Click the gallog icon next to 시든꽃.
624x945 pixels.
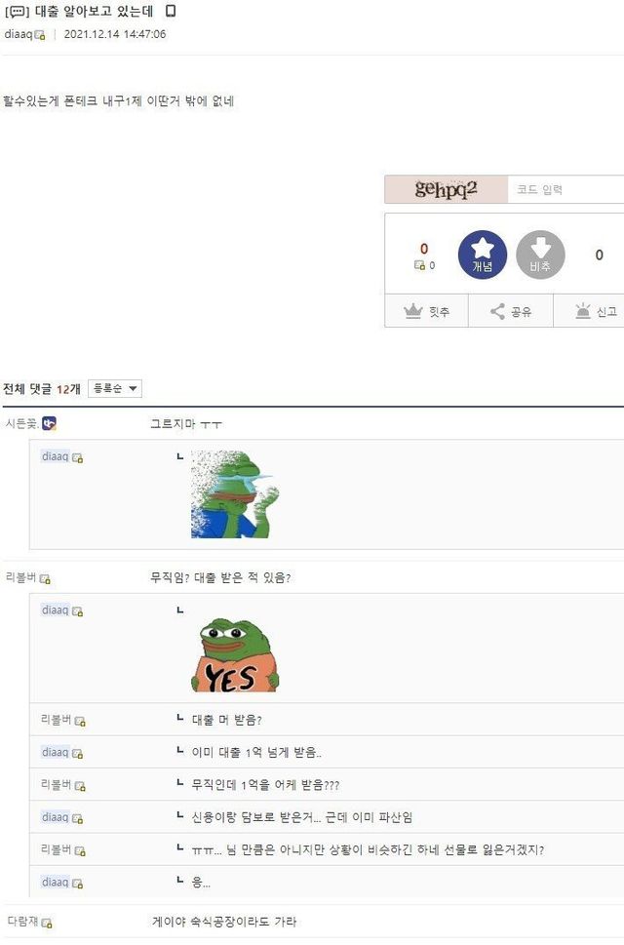50,423
